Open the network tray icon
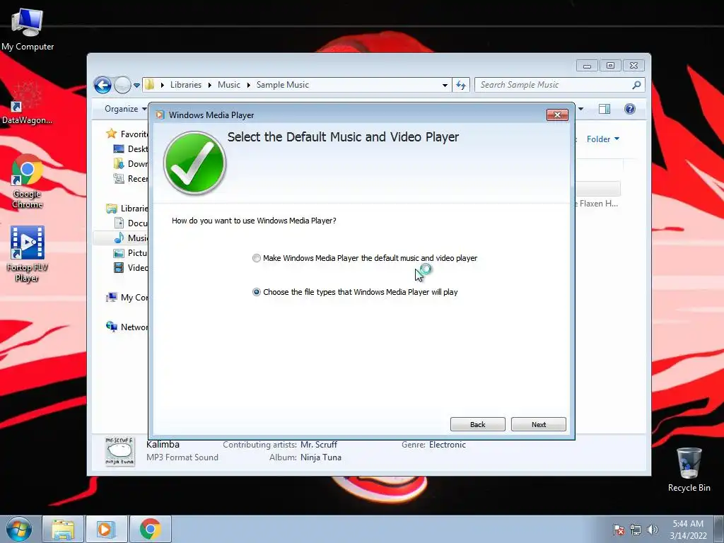The image size is (724, 543). tap(636, 530)
